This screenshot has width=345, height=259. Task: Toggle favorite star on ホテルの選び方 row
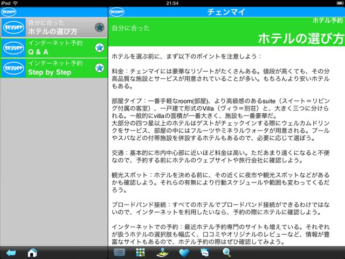click(x=99, y=28)
